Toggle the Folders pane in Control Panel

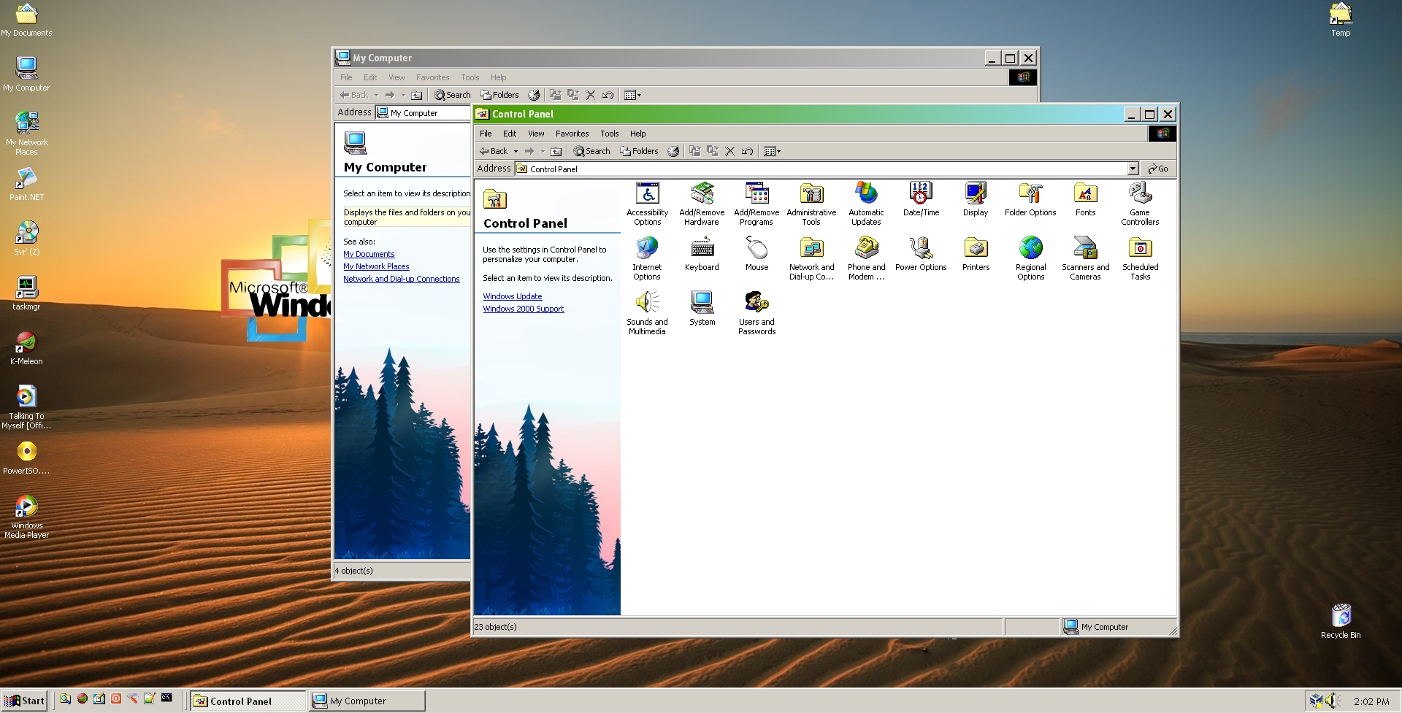pyautogui.click(x=639, y=151)
